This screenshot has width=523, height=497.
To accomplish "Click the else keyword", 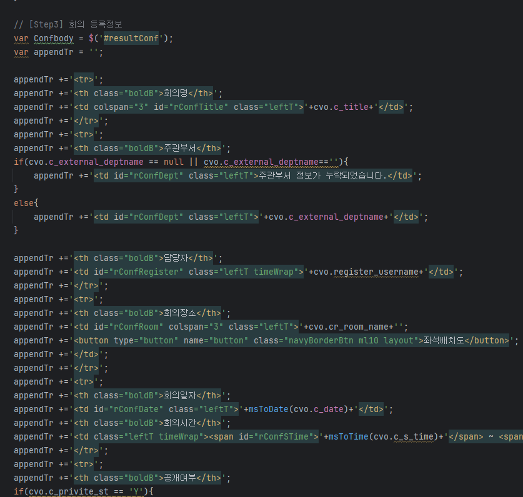I will click(24, 203).
